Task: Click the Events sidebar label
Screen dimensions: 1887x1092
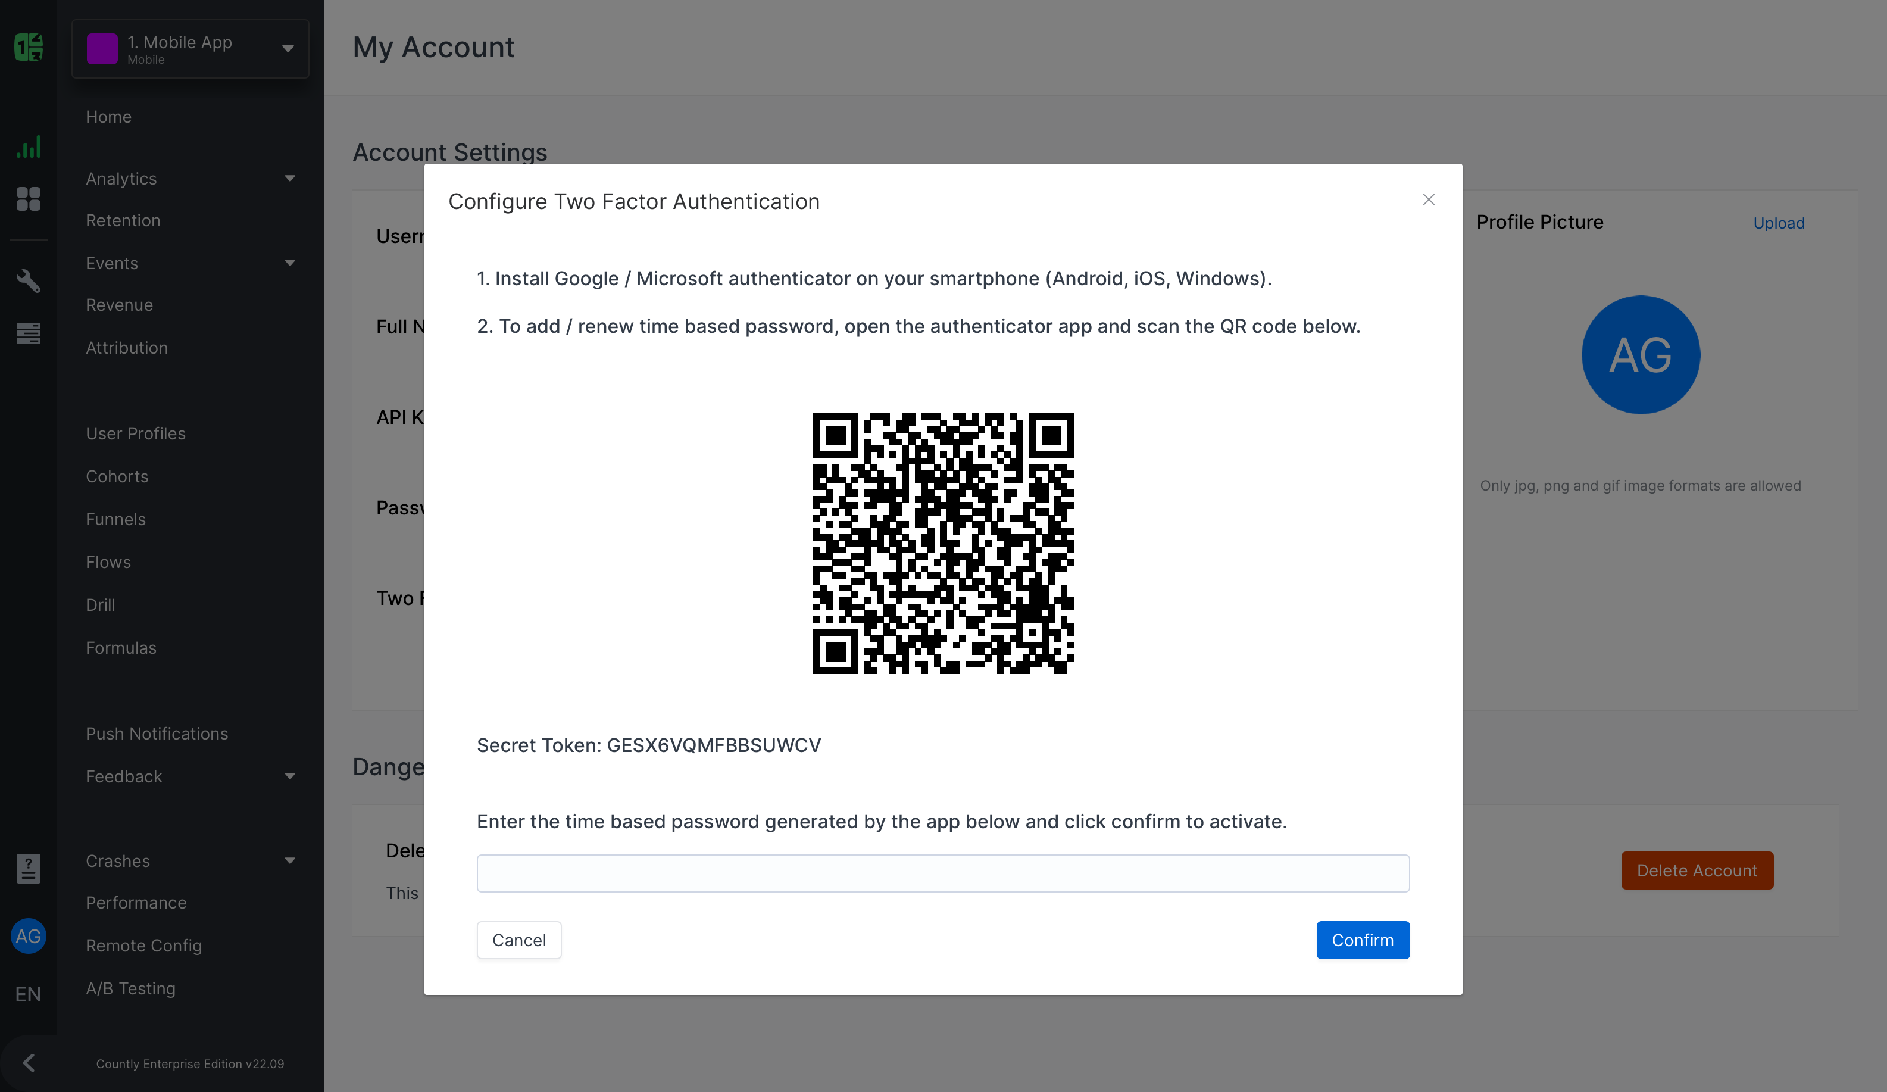Action: [x=111, y=263]
